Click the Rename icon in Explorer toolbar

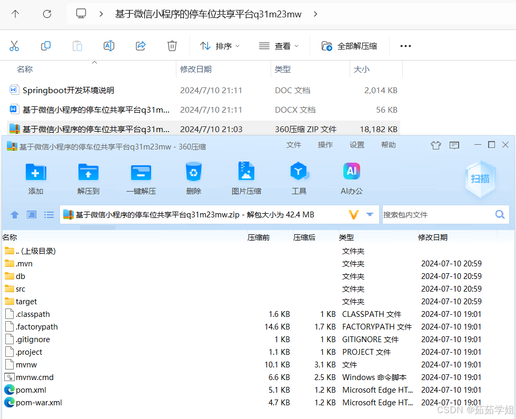(109, 46)
